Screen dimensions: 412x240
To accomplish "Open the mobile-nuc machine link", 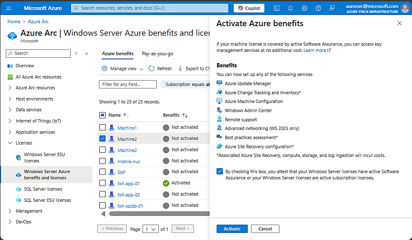I will pos(129,162).
